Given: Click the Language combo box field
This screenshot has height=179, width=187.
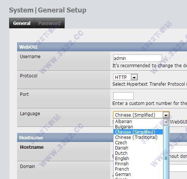Looking at the screenshot, I should coord(141,115).
